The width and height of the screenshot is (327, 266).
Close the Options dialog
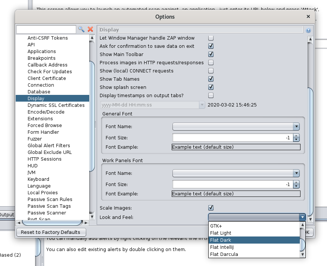pos(308,16)
